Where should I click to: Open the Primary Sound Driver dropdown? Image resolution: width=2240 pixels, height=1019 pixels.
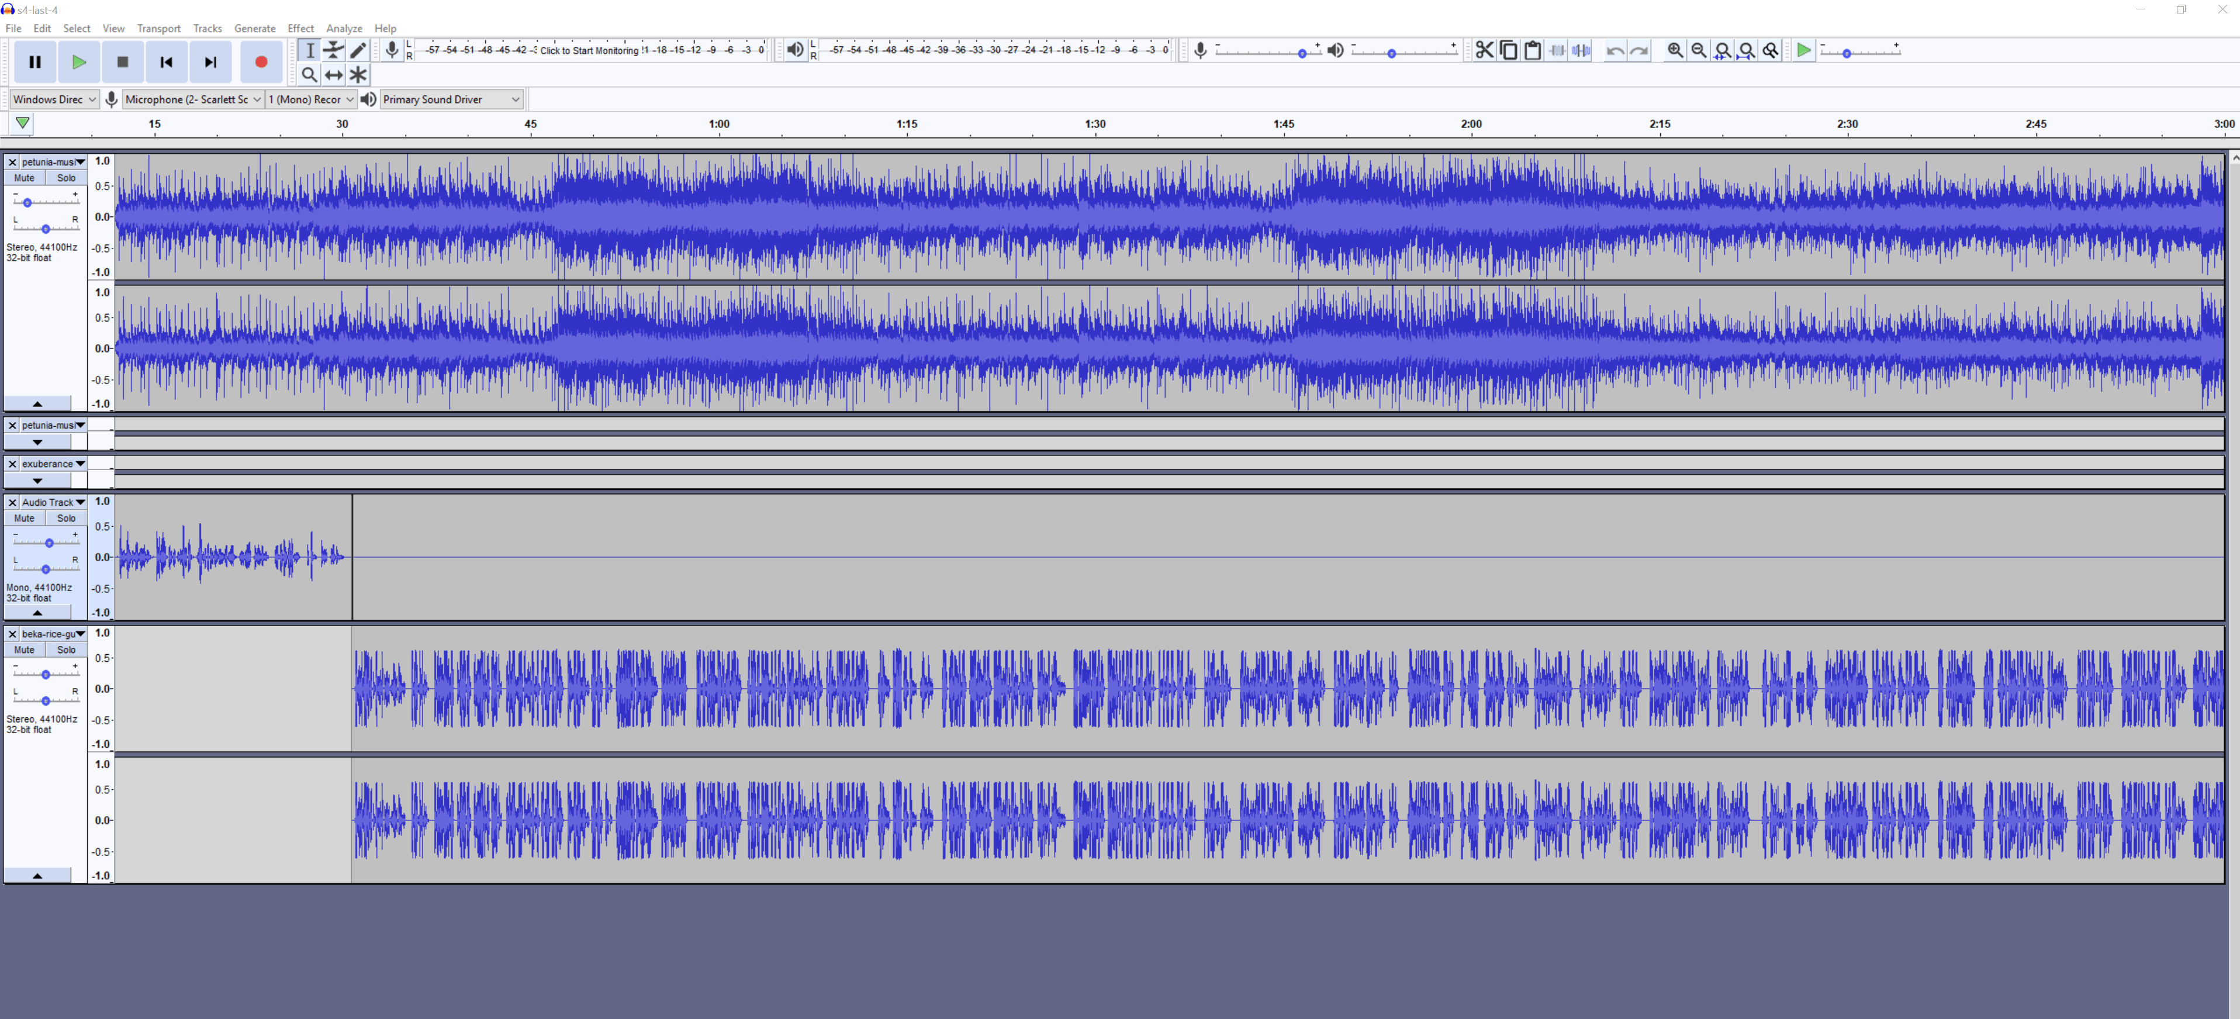point(451,99)
